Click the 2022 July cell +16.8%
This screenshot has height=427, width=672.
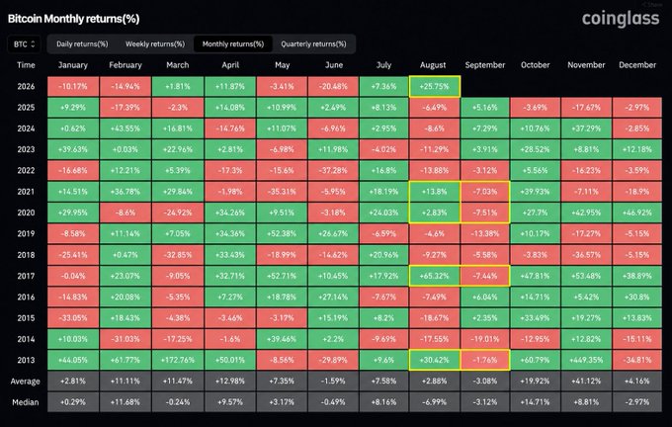coord(383,171)
